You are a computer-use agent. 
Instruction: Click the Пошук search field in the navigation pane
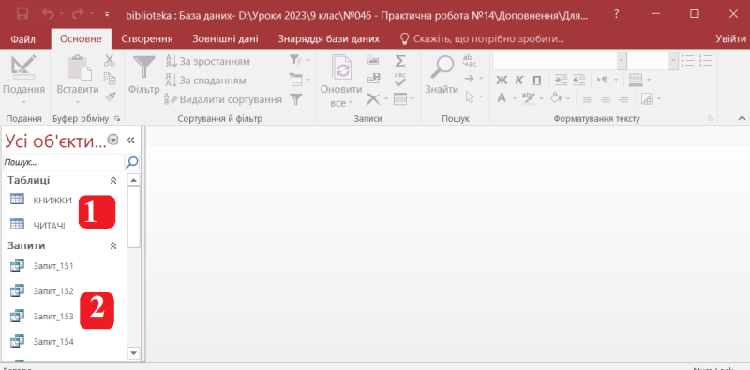click(x=64, y=163)
